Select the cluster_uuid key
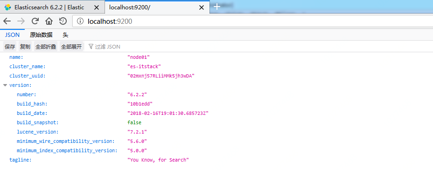433x170 pixels. click(x=28, y=76)
